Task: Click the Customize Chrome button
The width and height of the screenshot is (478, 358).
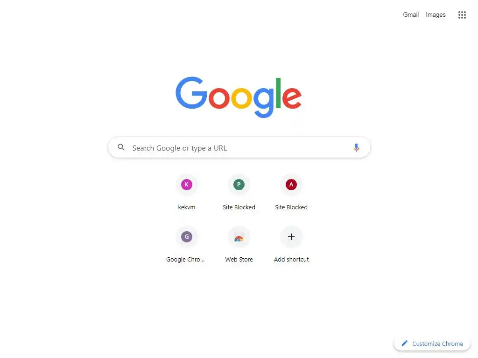Action: pos(432,344)
